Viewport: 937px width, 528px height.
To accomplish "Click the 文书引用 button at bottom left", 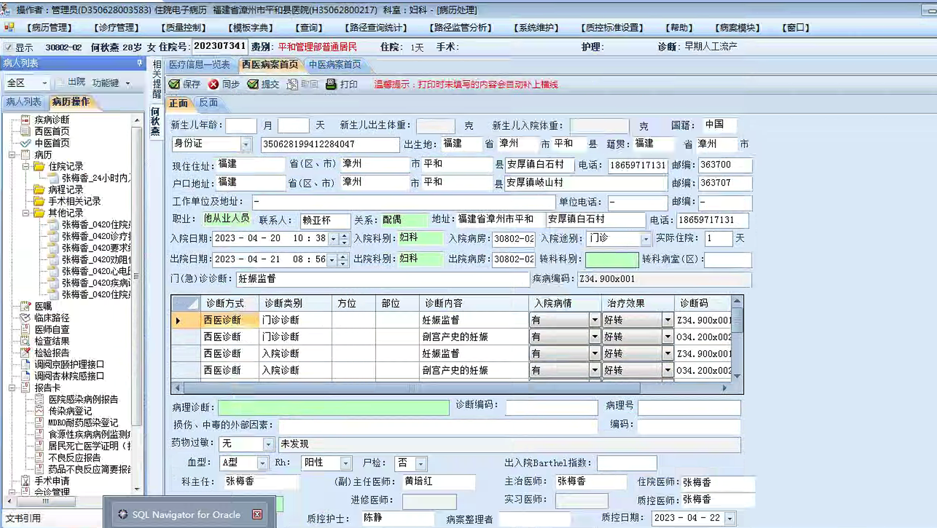I will coord(23,518).
